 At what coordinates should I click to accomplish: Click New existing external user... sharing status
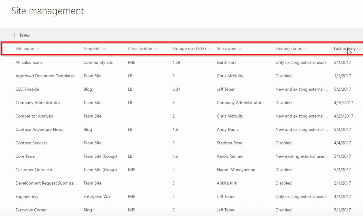(301, 156)
